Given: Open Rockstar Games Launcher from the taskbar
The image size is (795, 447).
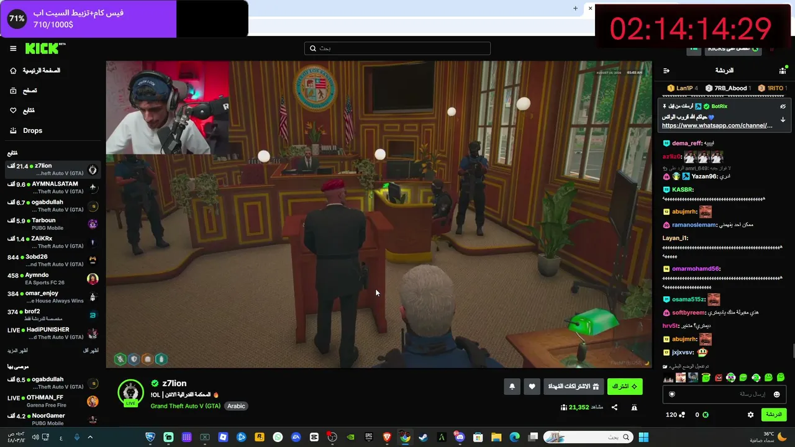Looking at the screenshot, I should click(x=260, y=437).
